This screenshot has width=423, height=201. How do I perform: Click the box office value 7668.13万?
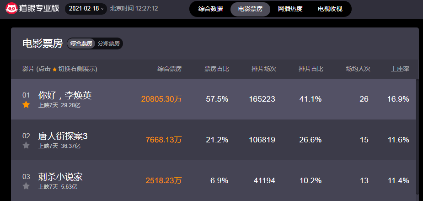tap(164, 140)
